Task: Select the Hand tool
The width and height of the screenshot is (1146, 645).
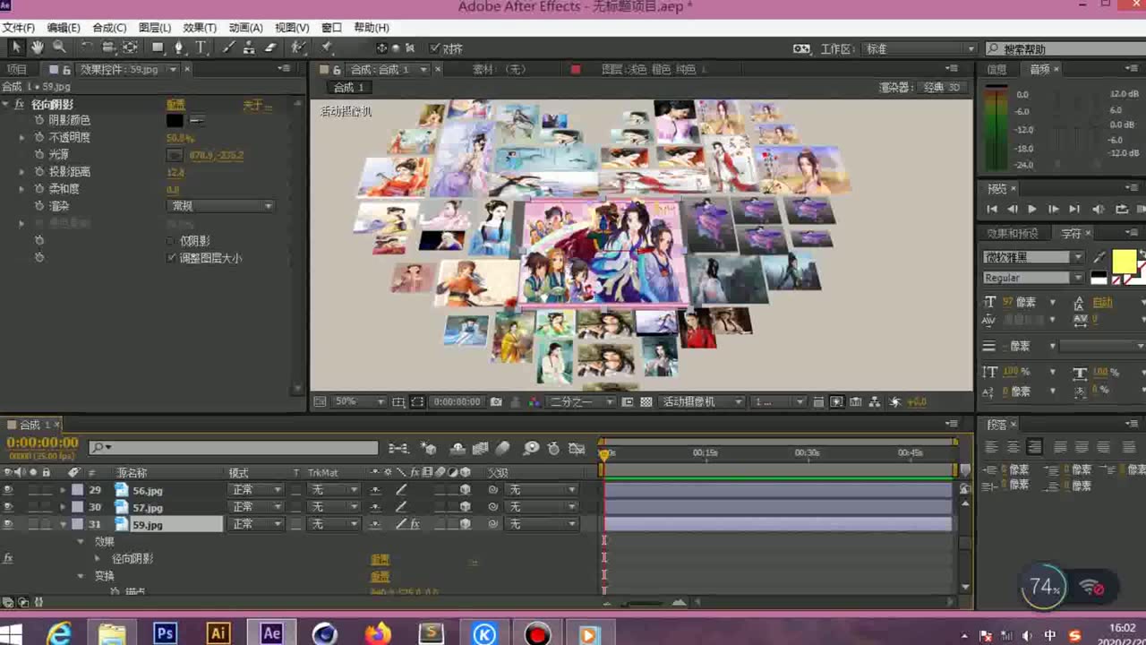Action: point(38,47)
